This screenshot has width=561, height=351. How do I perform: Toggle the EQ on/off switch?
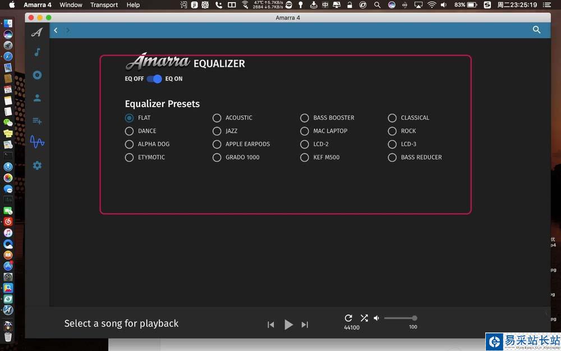click(155, 79)
